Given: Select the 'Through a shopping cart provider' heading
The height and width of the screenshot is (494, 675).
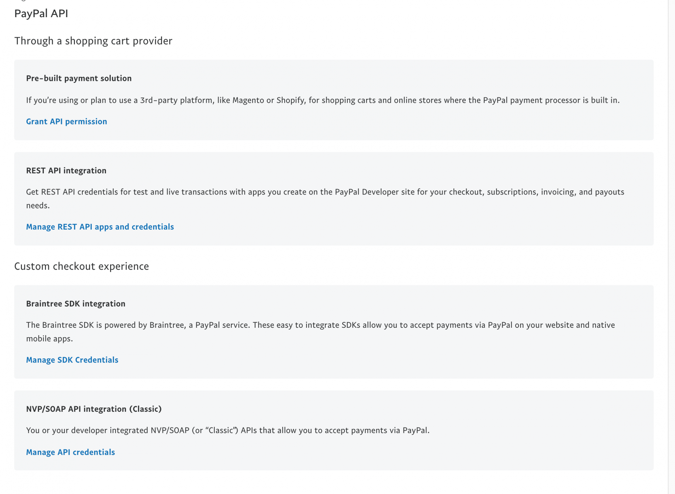Looking at the screenshot, I should (93, 41).
